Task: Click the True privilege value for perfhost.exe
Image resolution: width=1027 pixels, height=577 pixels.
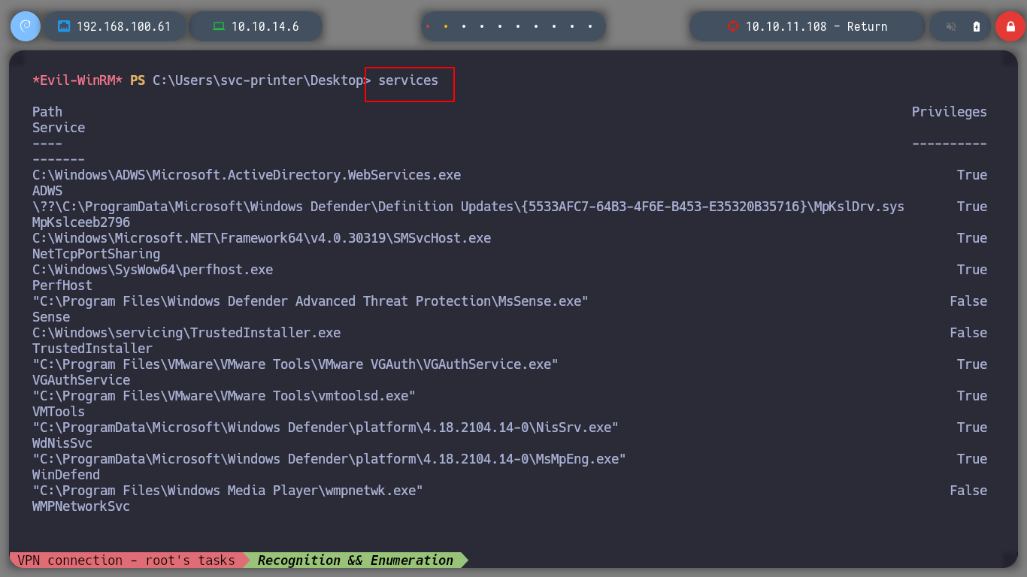Action: coord(972,270)
